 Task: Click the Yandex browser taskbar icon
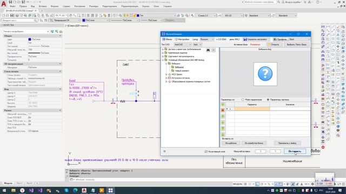(x=22, y=190)
